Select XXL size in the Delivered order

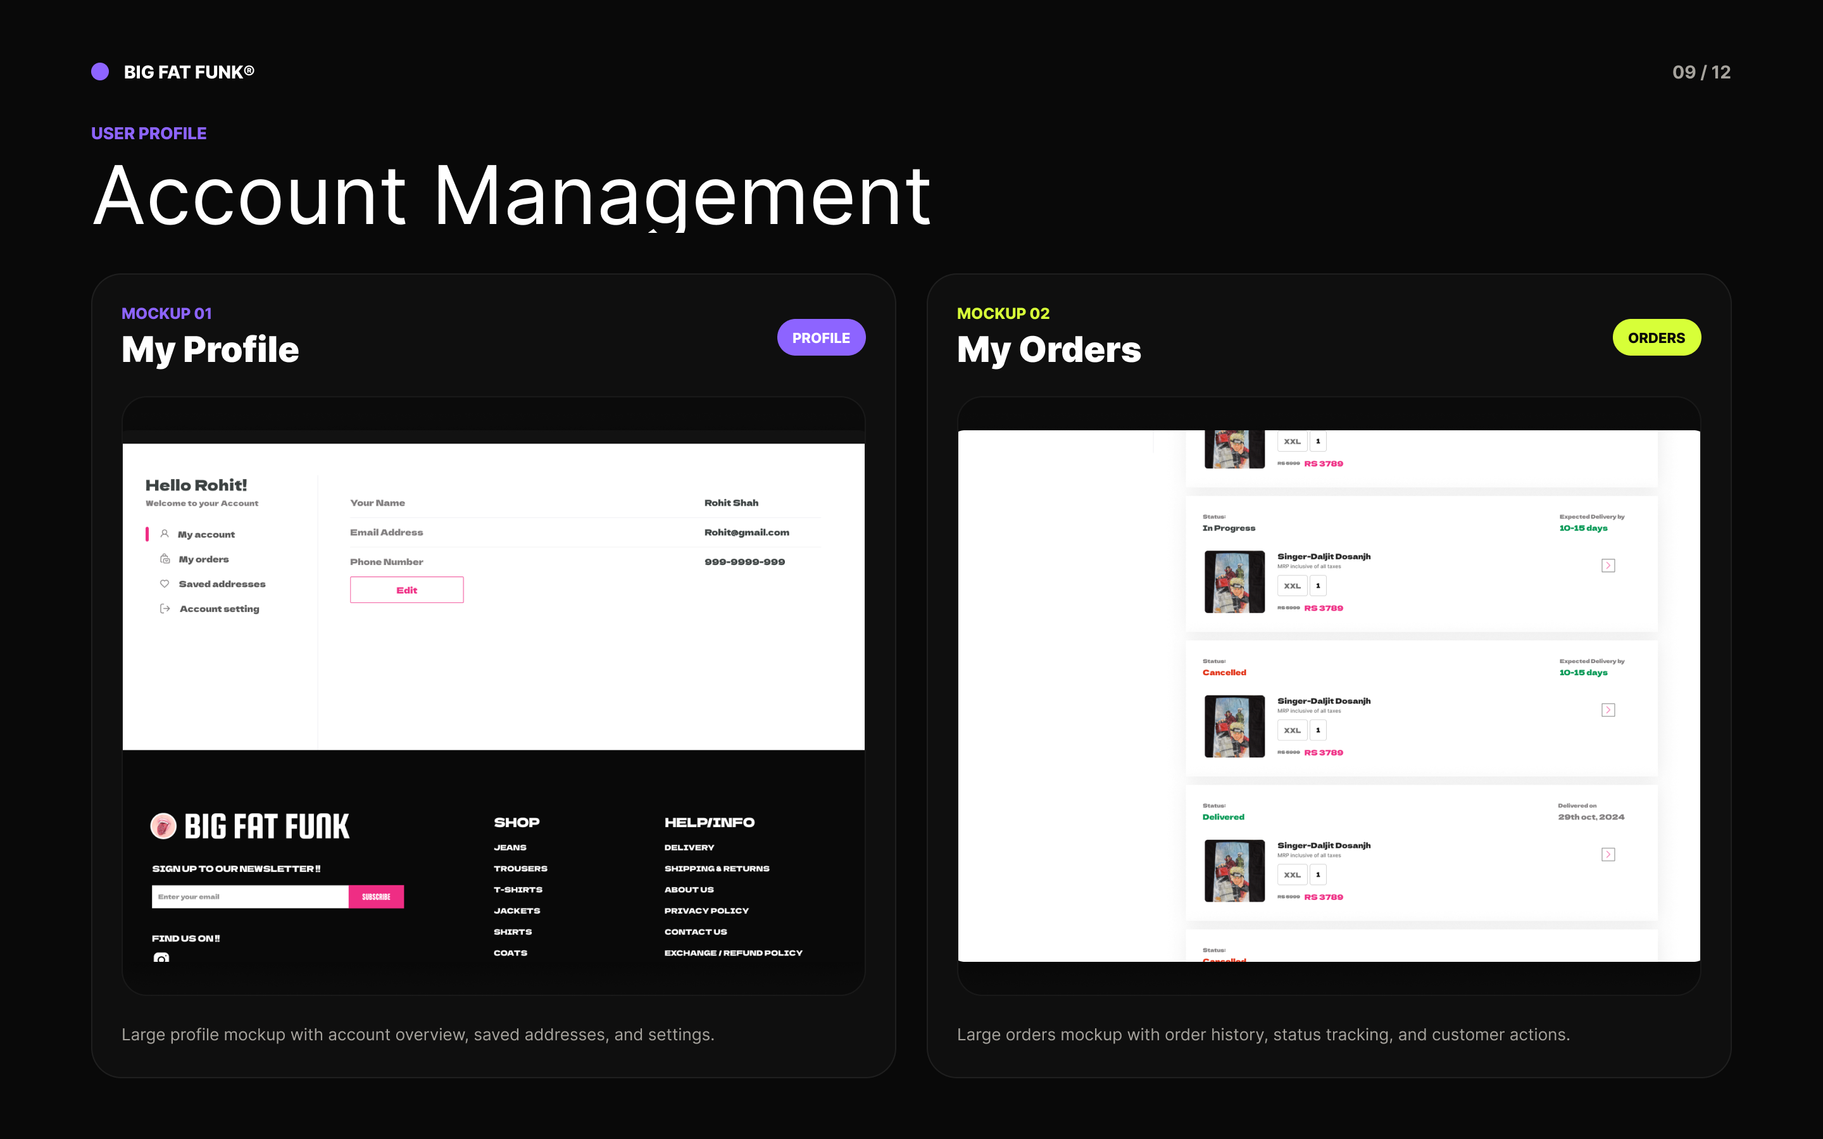point(1292,874)
